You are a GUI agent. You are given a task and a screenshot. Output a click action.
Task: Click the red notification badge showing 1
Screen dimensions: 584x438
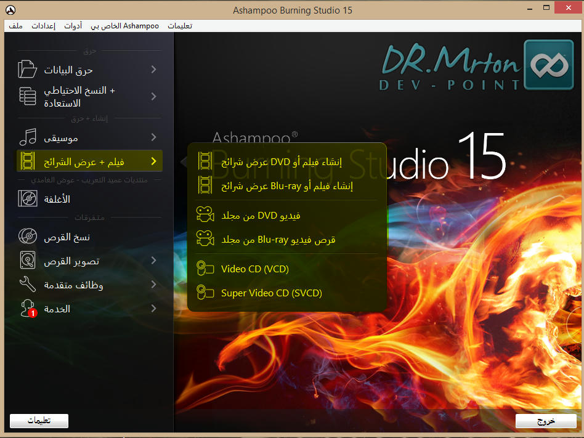33,313
